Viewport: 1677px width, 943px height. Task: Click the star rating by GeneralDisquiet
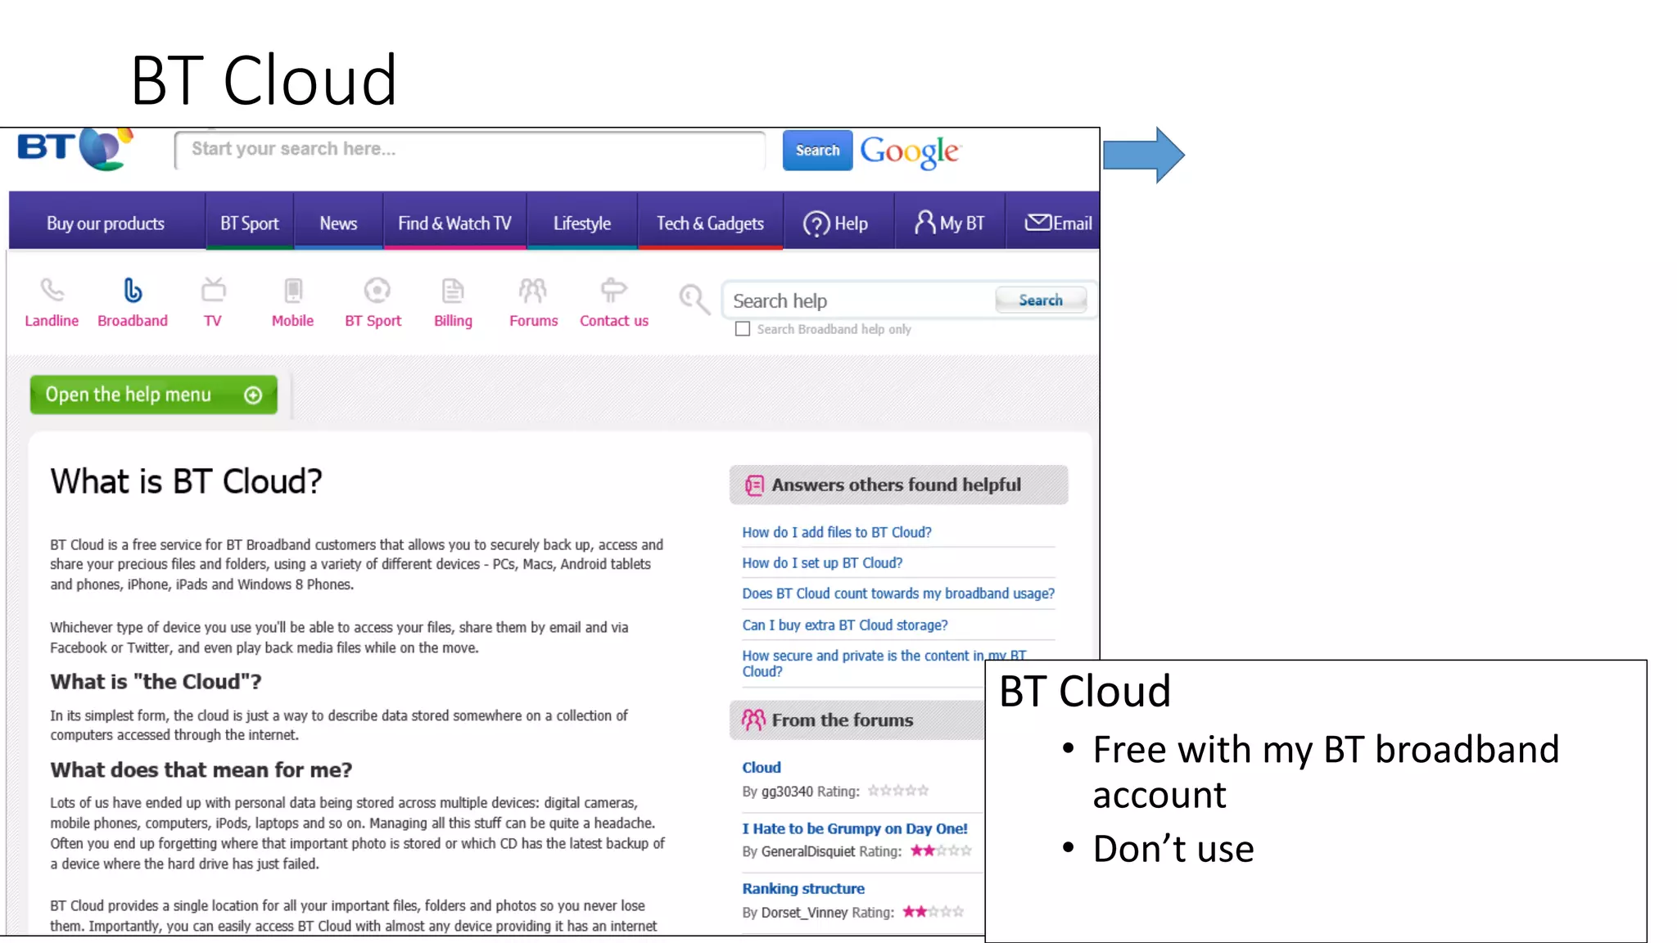click(x=942, y=851)
